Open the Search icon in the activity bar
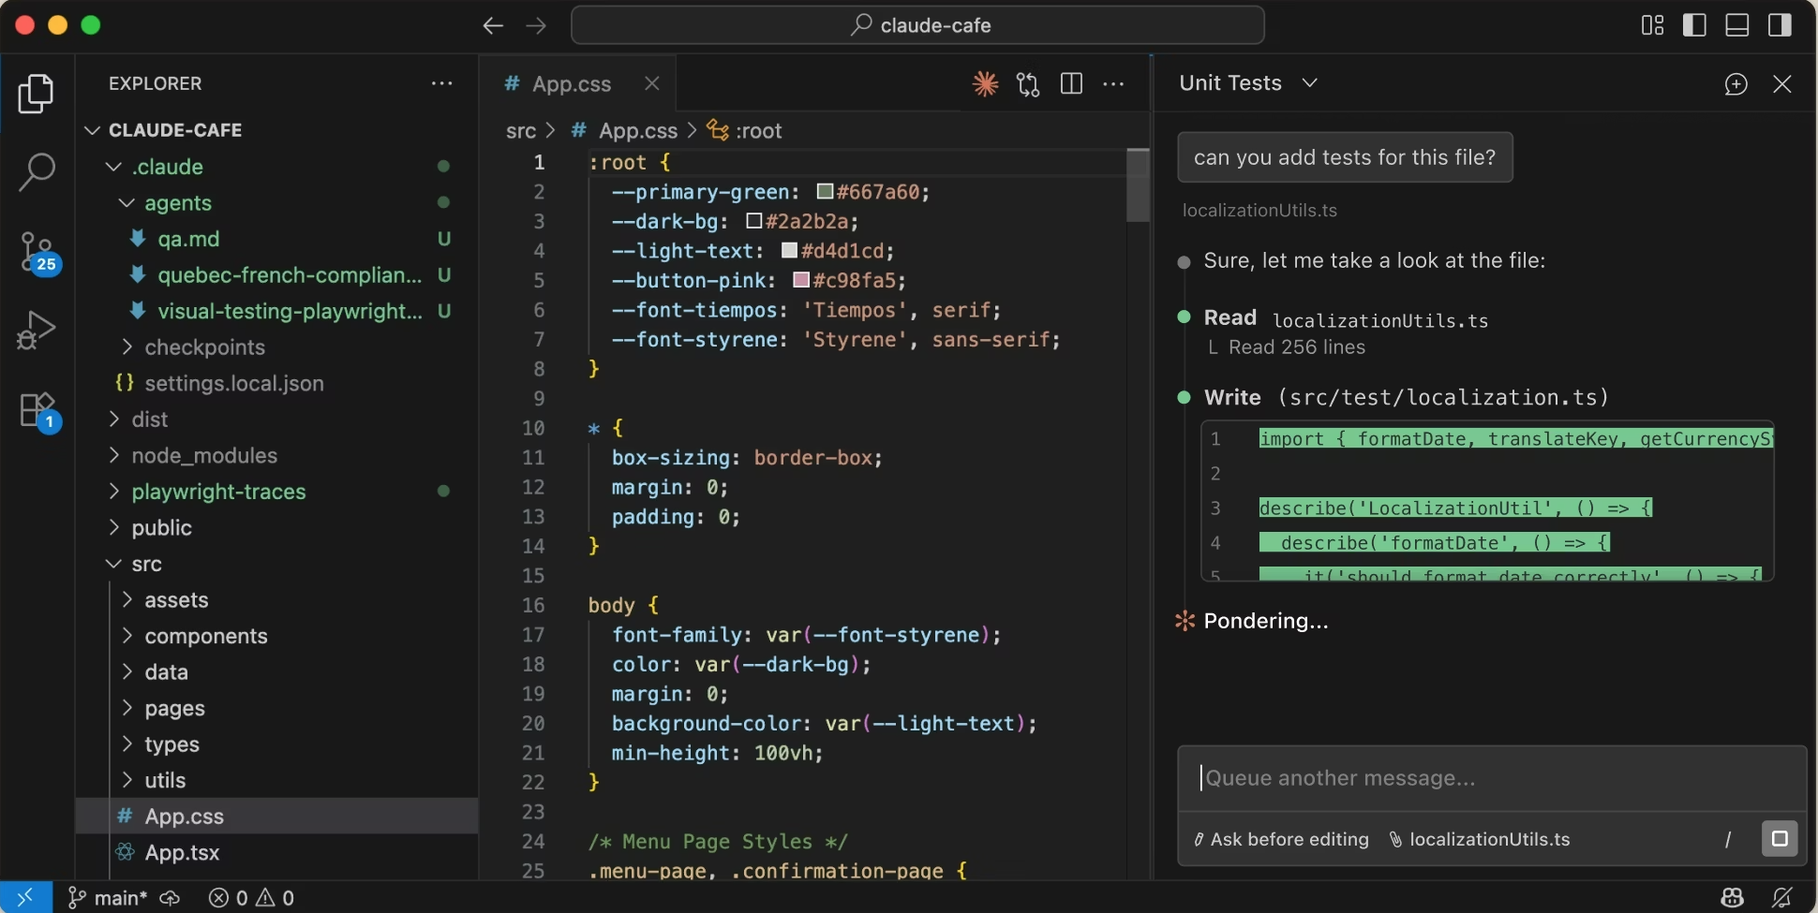This screenshot has width=1818, height=913. click(x=37, y=171)
